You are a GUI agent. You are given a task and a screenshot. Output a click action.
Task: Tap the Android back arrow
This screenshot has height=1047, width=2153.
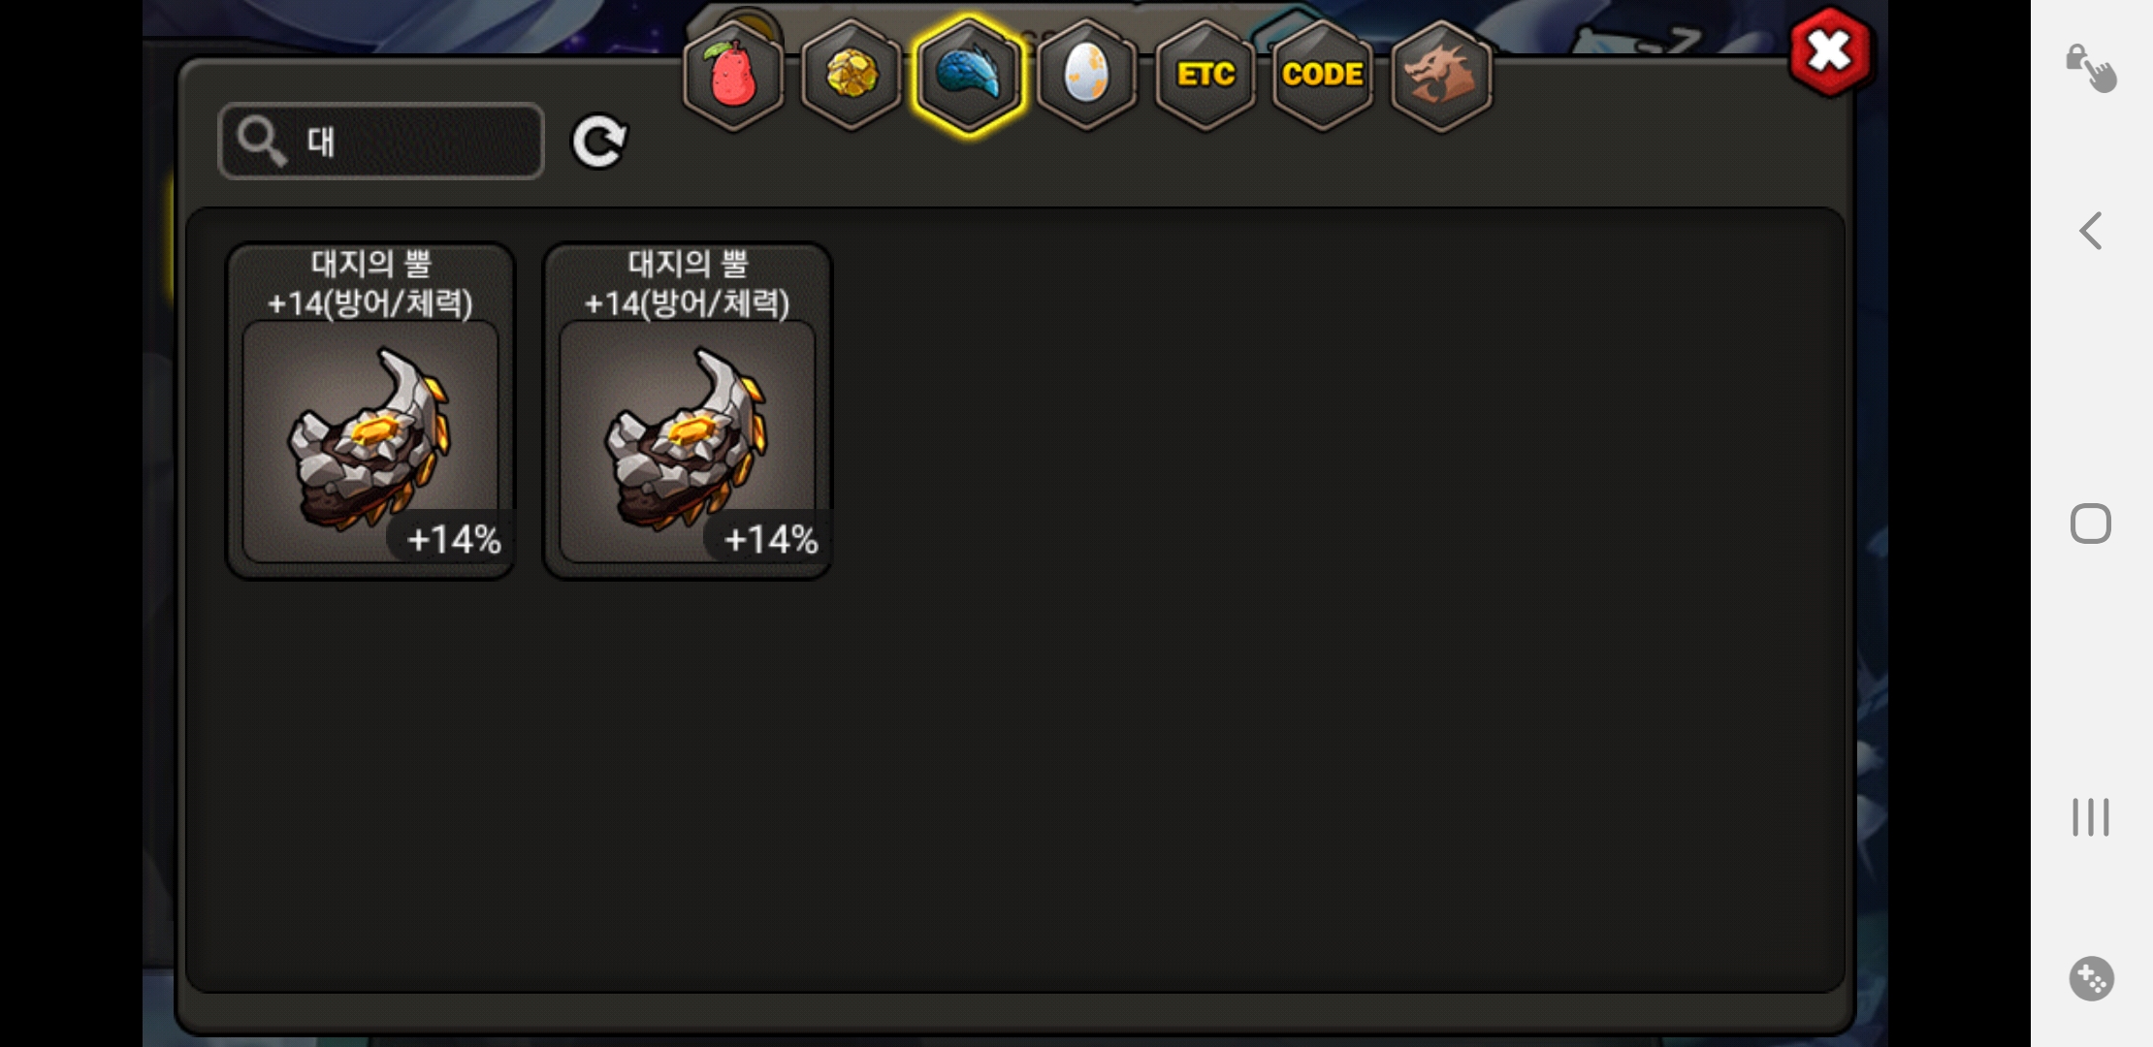tap(2091, 231)
